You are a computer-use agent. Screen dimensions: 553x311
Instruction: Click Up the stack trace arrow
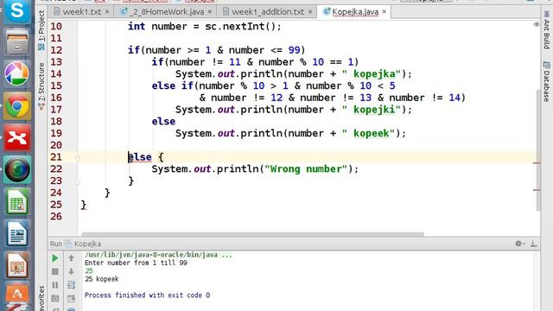coord(71,258)
